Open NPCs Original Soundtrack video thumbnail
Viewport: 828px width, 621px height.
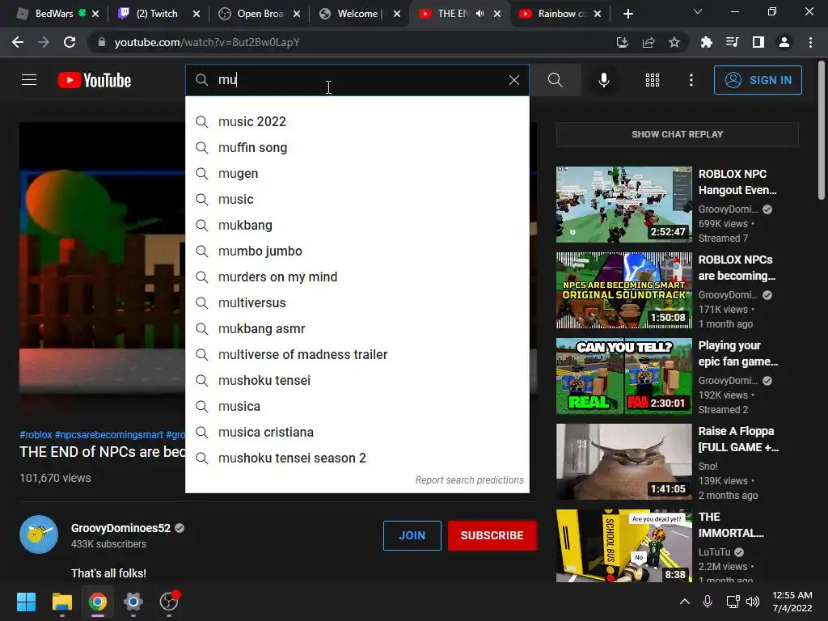click(x=623, y=290)
